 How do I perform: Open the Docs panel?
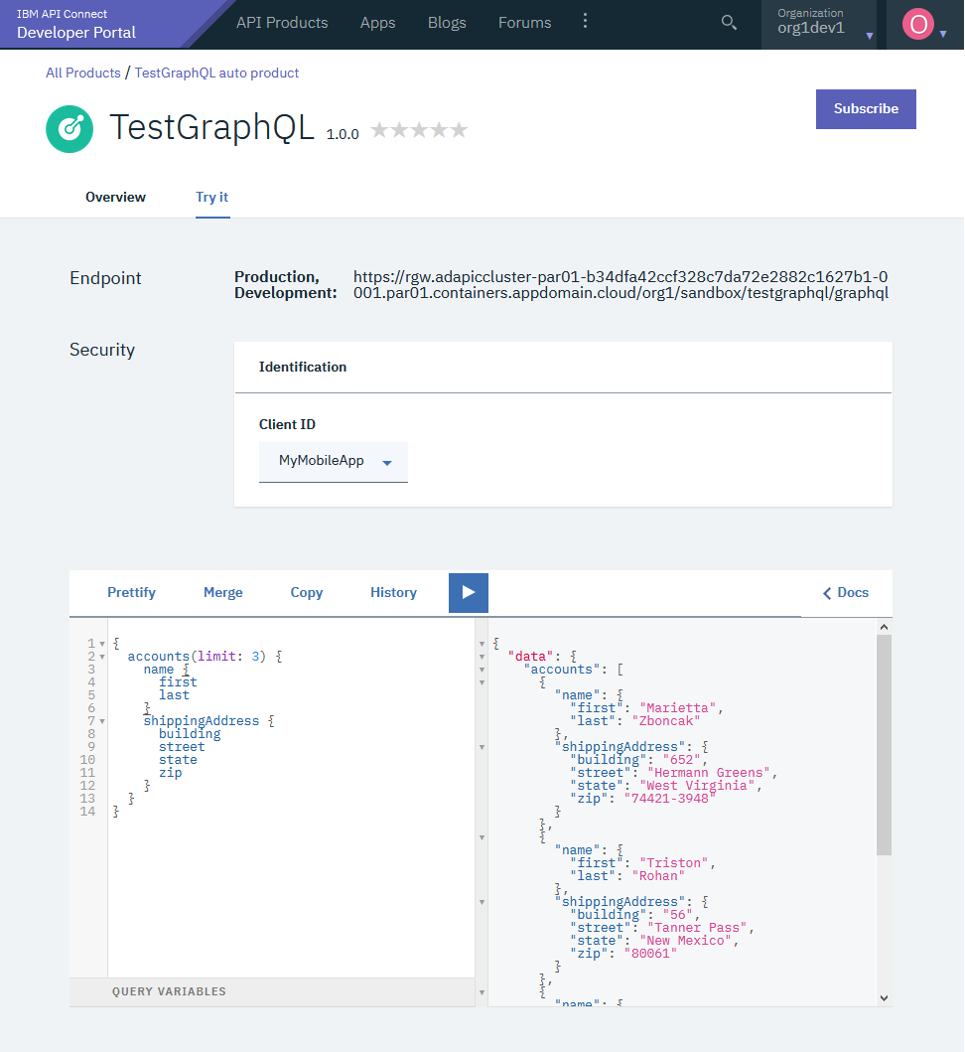pos(846,592)
